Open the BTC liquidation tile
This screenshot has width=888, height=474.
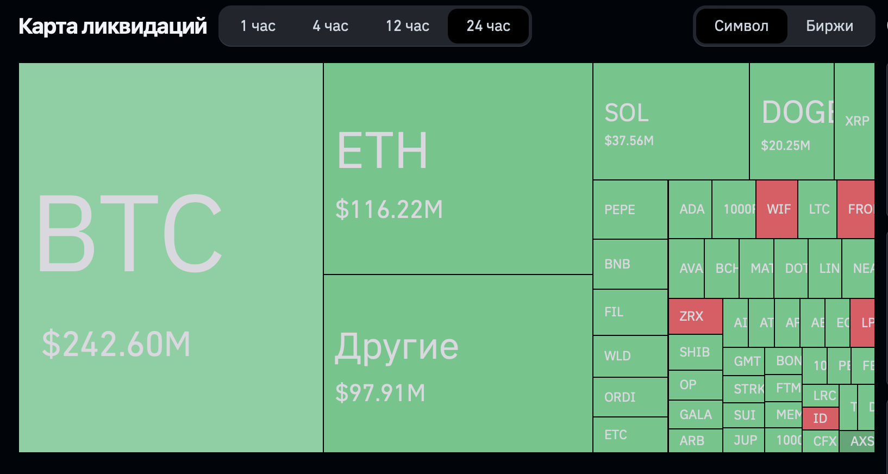click(171, 258)
